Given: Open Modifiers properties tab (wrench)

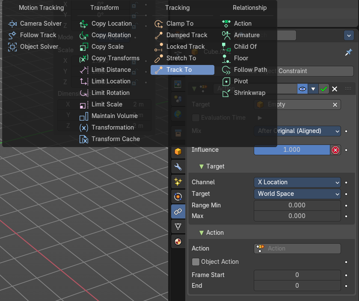Looking at the screenshot, I should [x=178, y=167].
